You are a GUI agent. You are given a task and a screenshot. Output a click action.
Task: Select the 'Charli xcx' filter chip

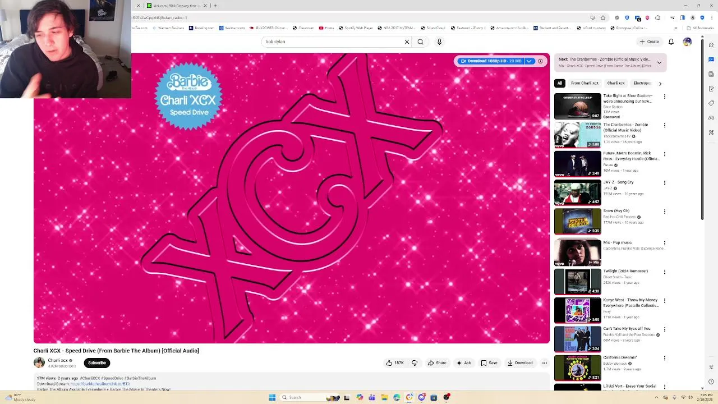(616, 83)
